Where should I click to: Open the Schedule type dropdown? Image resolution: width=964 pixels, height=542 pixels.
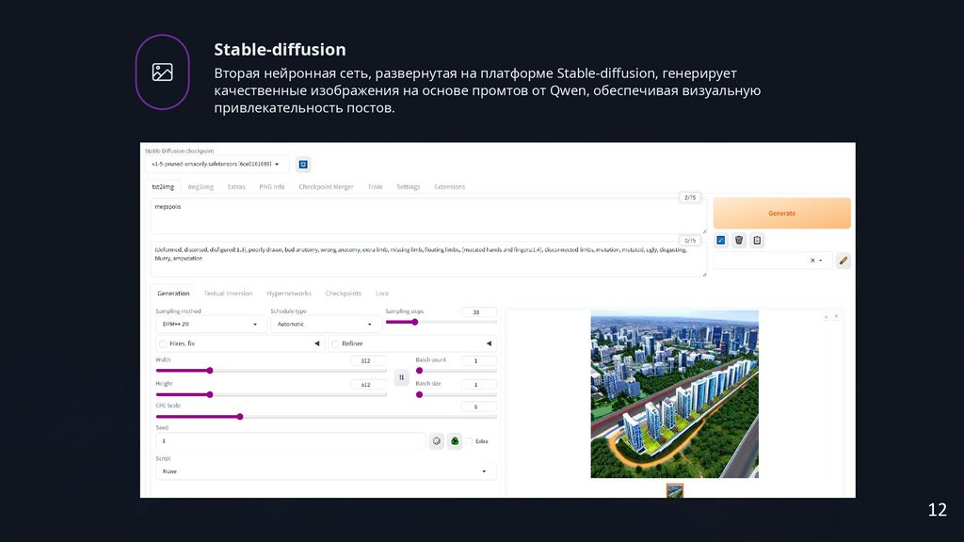pyautogui.click(x=326, y=324)
